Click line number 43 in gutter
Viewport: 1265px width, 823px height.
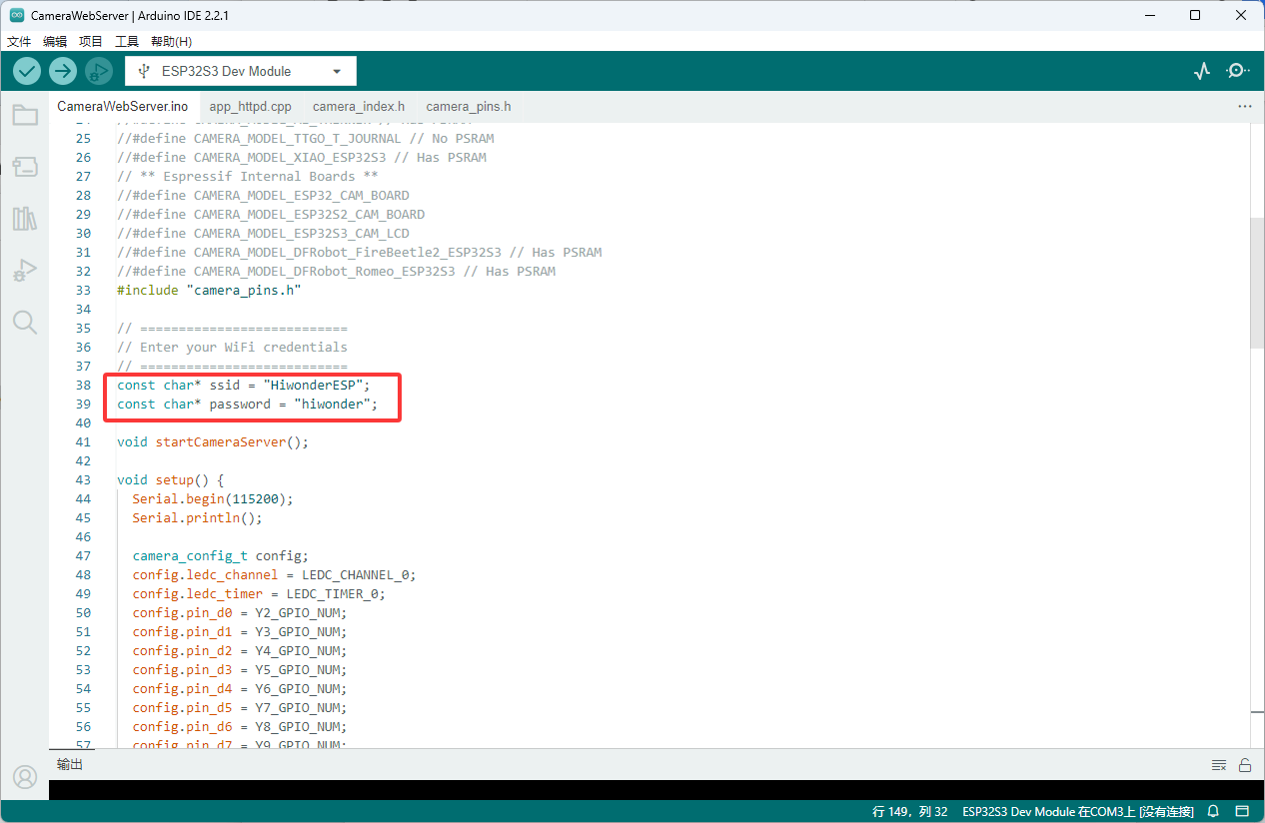[x=83, y=479]
